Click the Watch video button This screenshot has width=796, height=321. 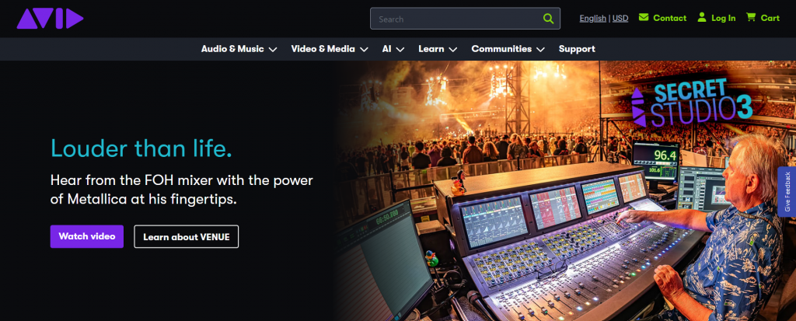pos(87,237)
